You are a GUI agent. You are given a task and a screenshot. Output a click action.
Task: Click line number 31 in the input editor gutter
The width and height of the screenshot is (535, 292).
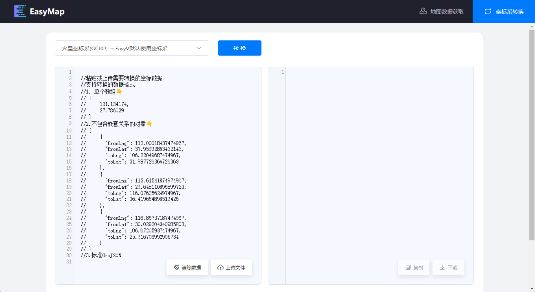point(69,262)
